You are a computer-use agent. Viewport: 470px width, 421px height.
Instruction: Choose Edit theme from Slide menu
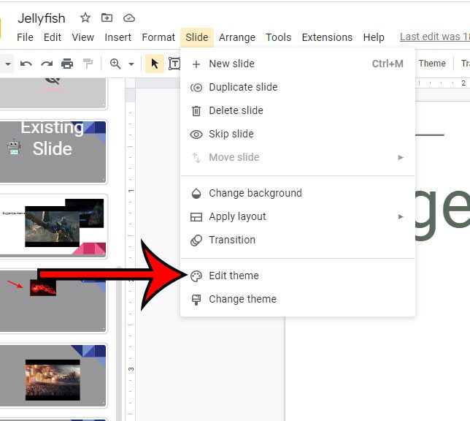pyautogui.click(x=234, y=276)
